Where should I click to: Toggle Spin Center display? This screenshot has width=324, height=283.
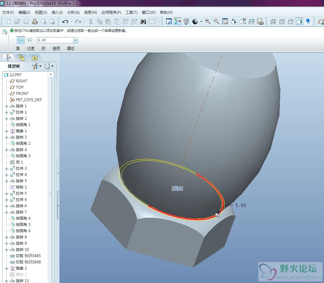click(178, 22)
